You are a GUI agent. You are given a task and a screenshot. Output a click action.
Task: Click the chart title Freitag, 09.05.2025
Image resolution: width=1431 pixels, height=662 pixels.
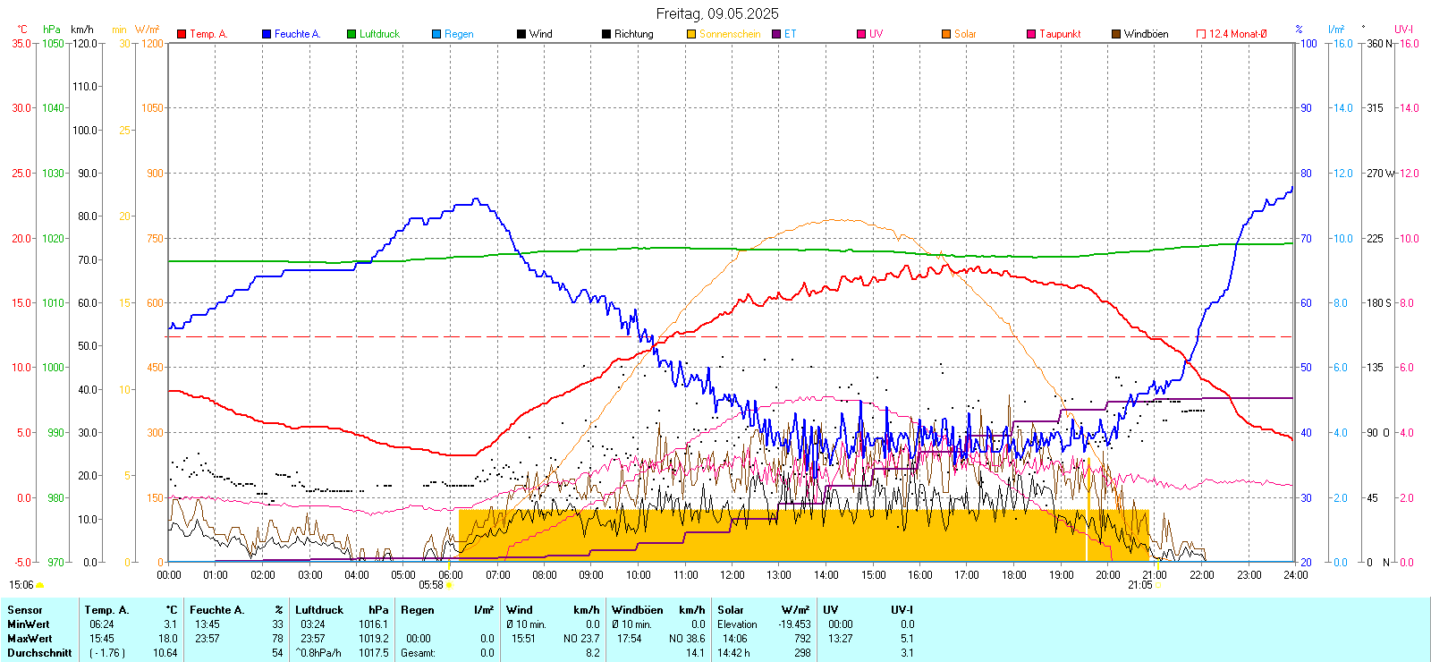pyautogui.click(x=716, y=13)
